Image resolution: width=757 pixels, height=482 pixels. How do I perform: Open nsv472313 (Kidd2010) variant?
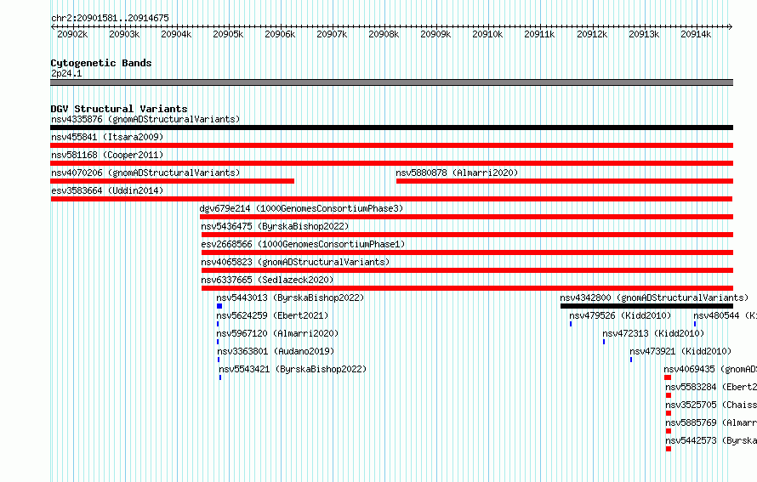[653, 333]
